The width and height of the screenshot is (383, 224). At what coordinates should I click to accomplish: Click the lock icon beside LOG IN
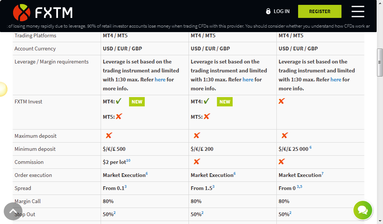click(268, 11)
